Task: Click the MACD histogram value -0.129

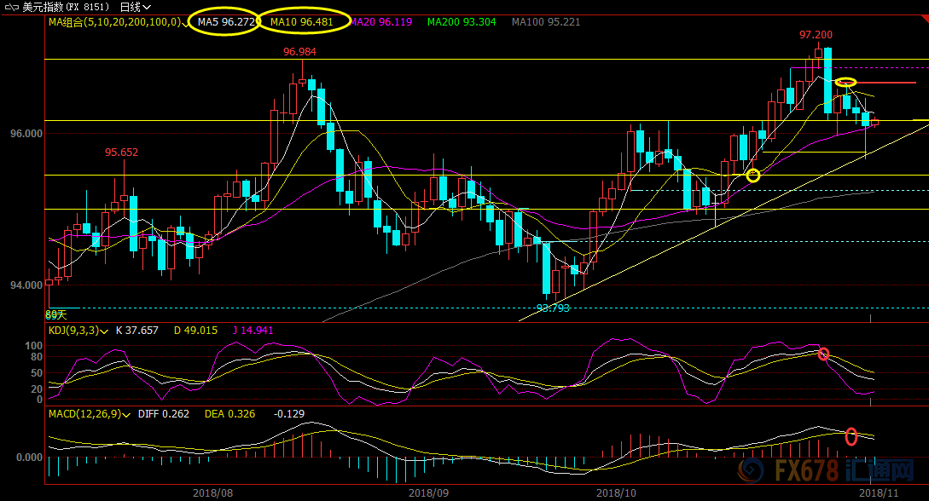Action: click(289, 414)
